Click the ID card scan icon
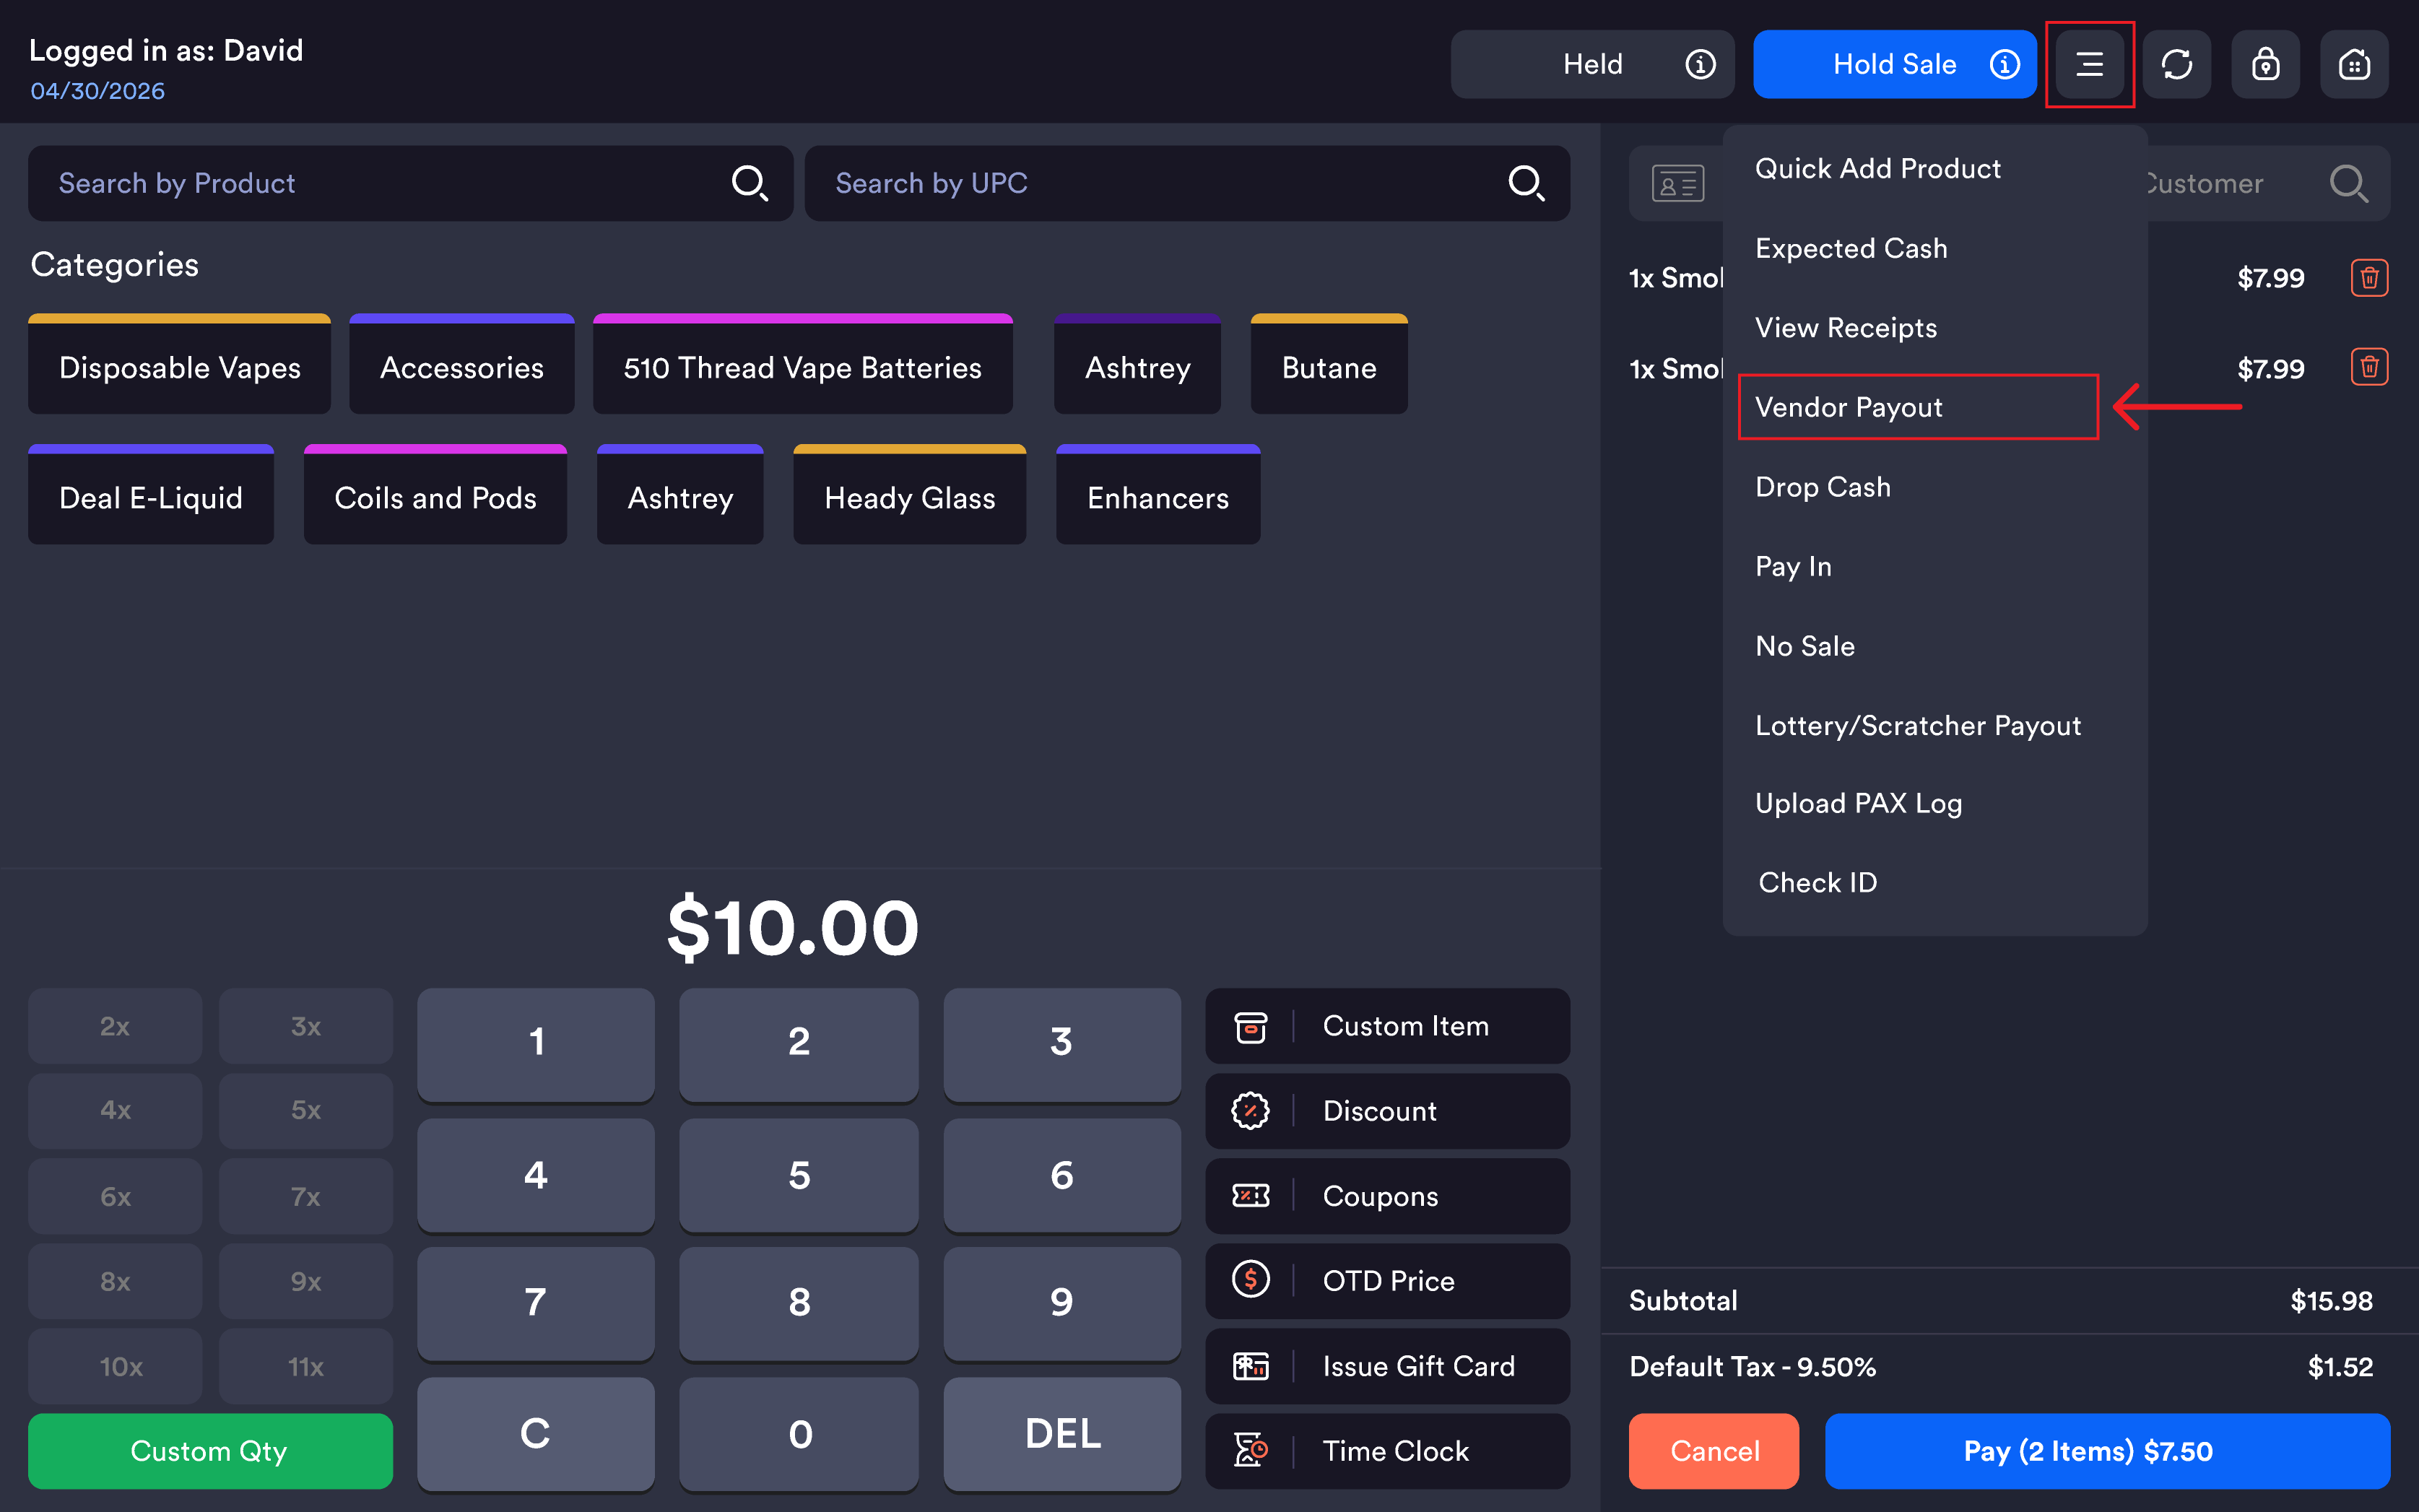The height and width of the screenshot is (1512, 2419). 1677,184
